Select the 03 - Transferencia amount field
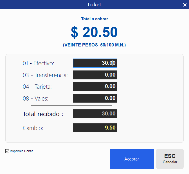The image size is (189, 174). tap(95, 75)
